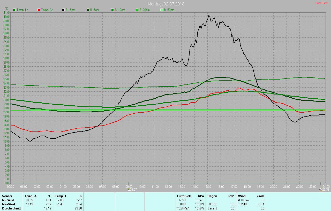This screenshot has width=331, height=211.
Task: Click the 21:45 time cell
Action: point(60,204)
